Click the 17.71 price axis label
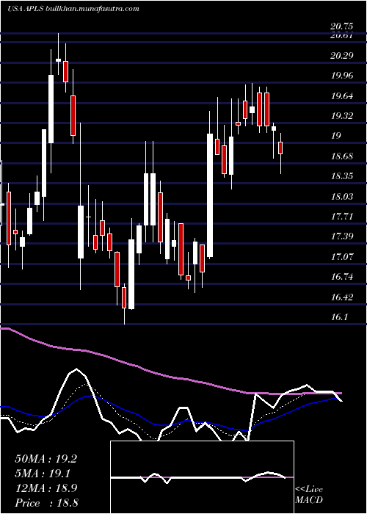This screenshot has height=514, width=367. 342,217
